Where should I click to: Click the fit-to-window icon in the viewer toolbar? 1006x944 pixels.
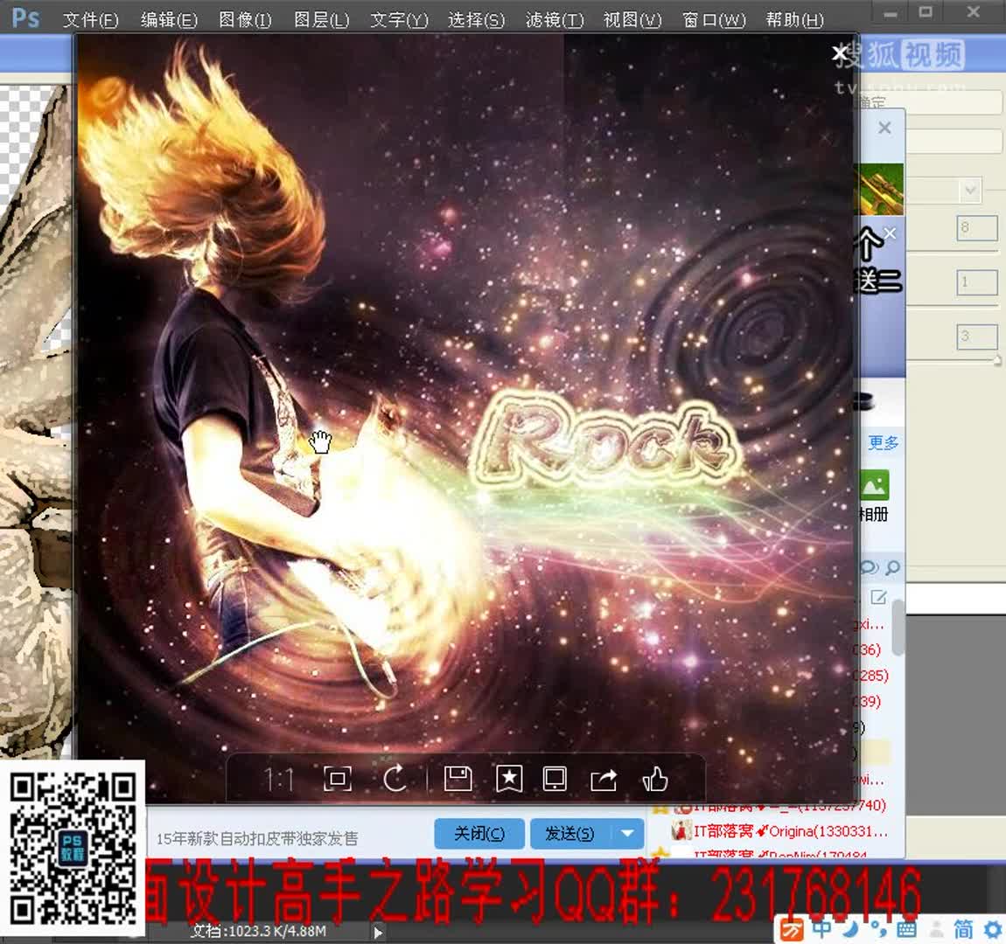coord(338,780)
